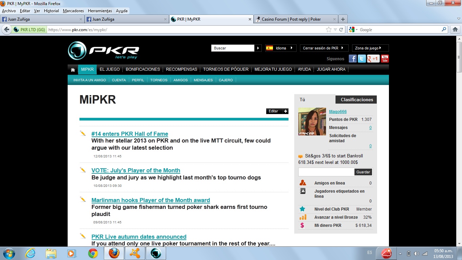Click the CAJERO submenu link
The width and height of the screenshot is (462, 260).
[226, 80]
